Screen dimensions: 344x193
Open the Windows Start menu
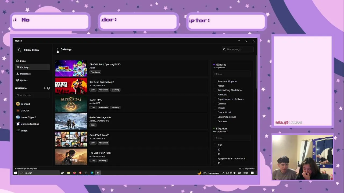point(15,173)
